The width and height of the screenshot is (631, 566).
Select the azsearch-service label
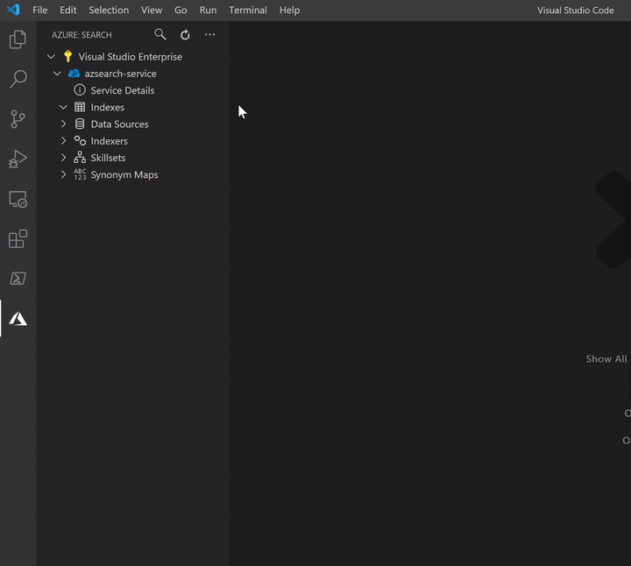(x=120, y=74)
